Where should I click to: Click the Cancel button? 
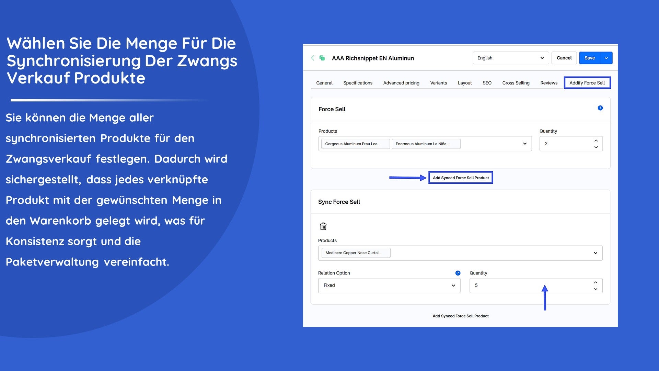click(564, 58)
